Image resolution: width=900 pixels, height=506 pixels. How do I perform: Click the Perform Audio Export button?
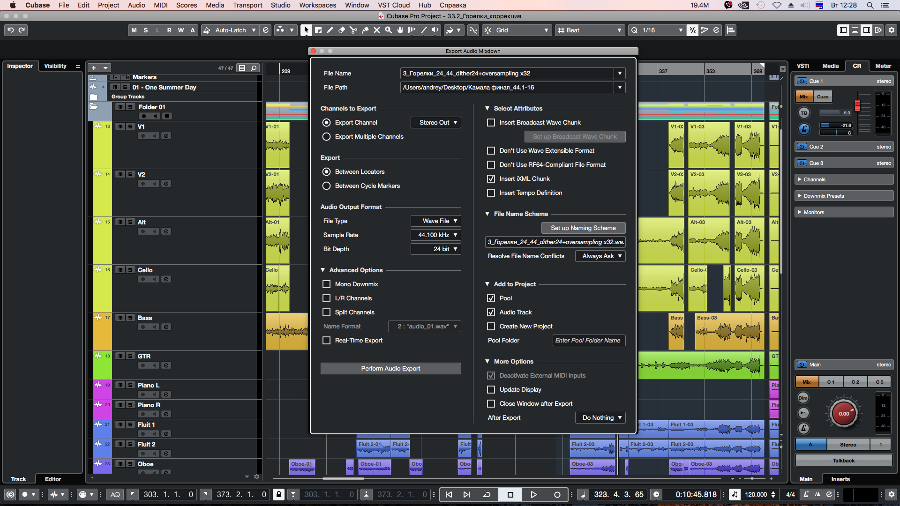[390, 368]
